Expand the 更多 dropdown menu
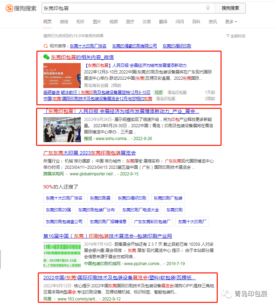 (x=231, y=22)
